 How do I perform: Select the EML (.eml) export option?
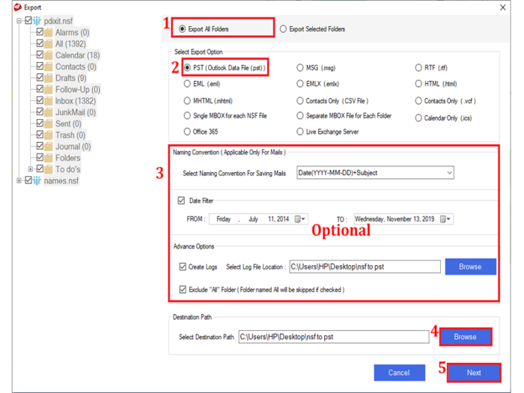(187, 84)
